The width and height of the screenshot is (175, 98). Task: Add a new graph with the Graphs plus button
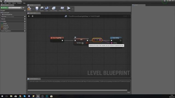coord(25,11)
